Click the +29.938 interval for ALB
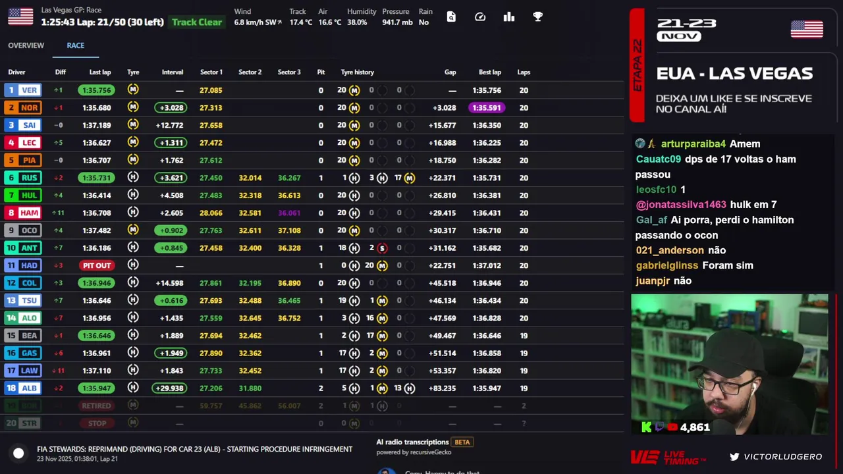The width and height of the screenshot is (843, 474). (x=169, y=388)
